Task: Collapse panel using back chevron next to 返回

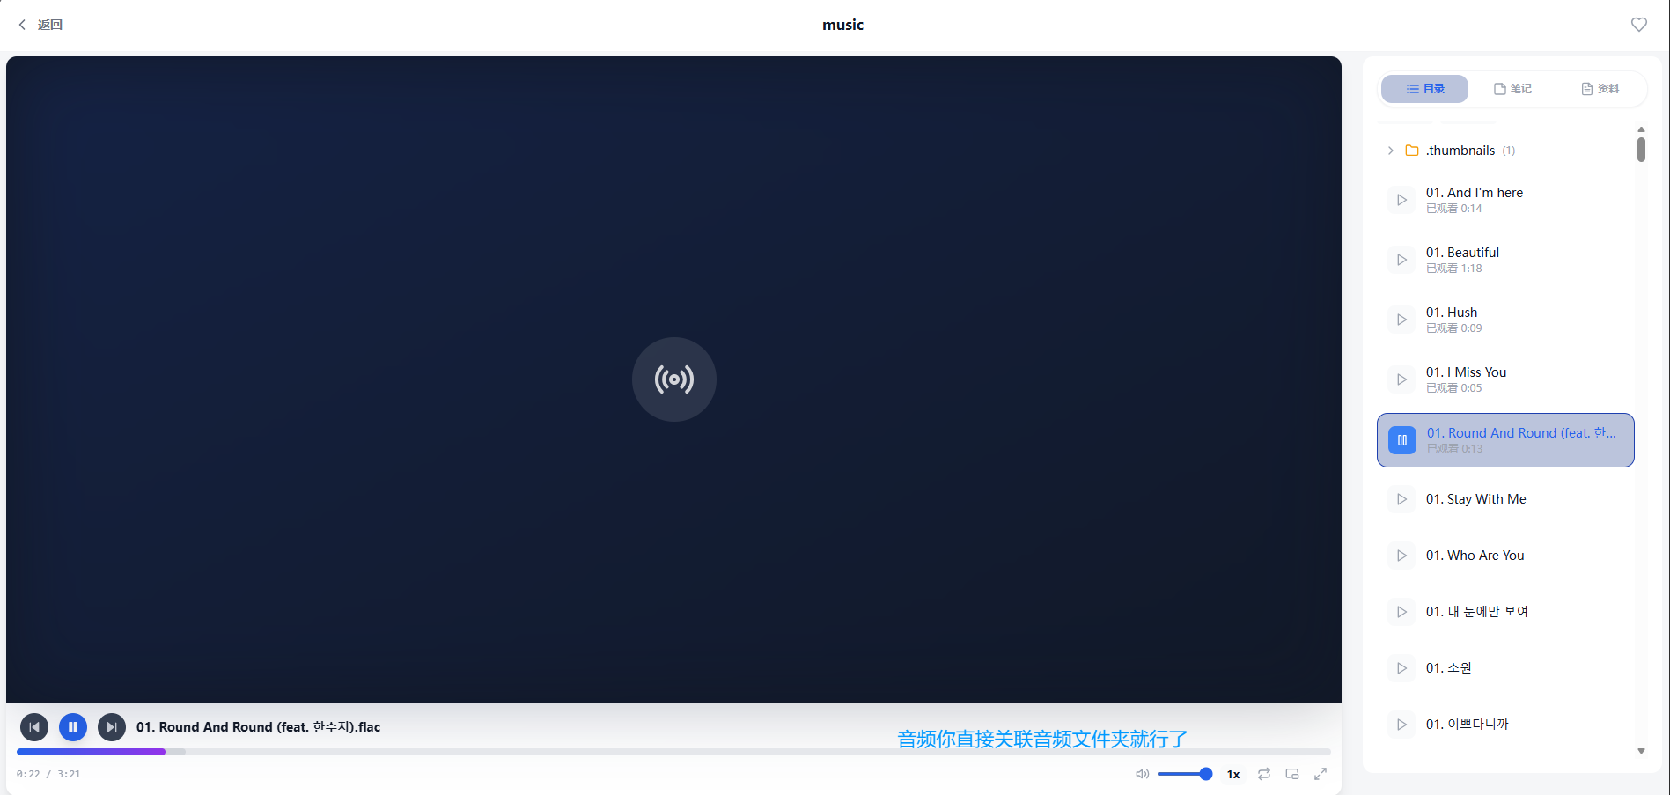Action: point(21,24)
